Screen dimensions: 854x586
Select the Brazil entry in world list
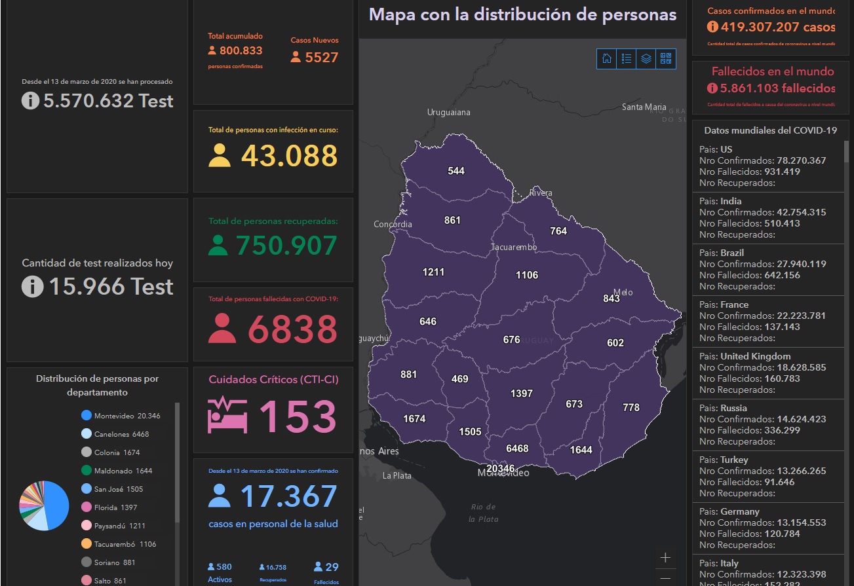pyautogui.click(x=767, y=269)
